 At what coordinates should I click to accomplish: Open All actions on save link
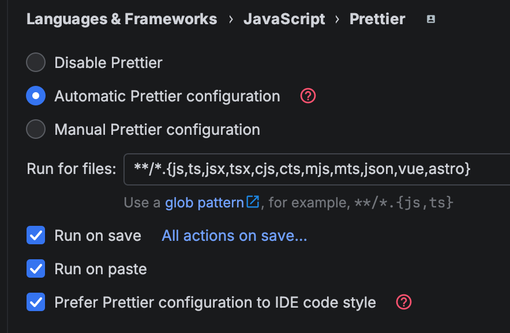(x=234, y=236)
